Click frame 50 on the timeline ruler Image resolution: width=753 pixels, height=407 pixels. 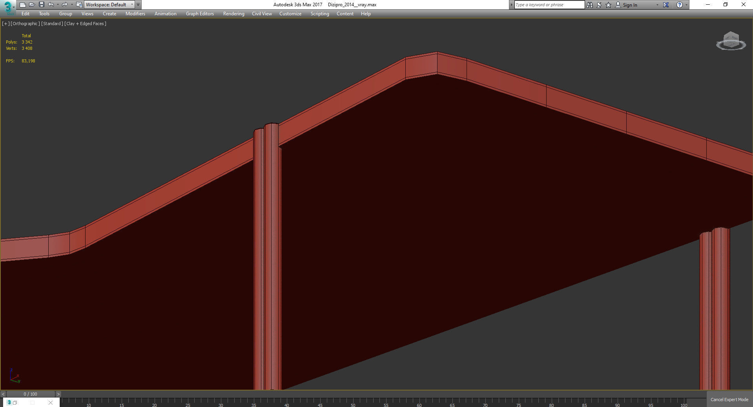[353, 405]
